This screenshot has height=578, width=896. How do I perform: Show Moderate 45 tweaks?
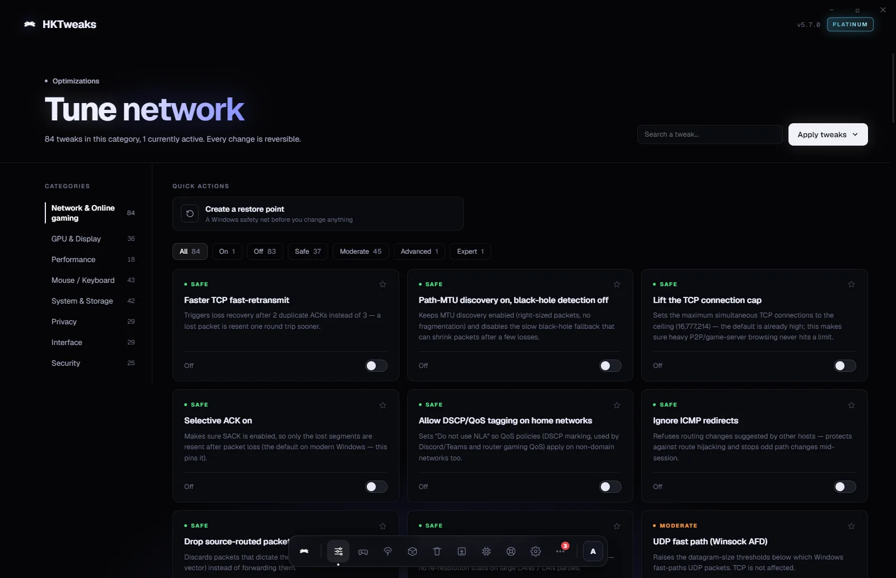361,251
